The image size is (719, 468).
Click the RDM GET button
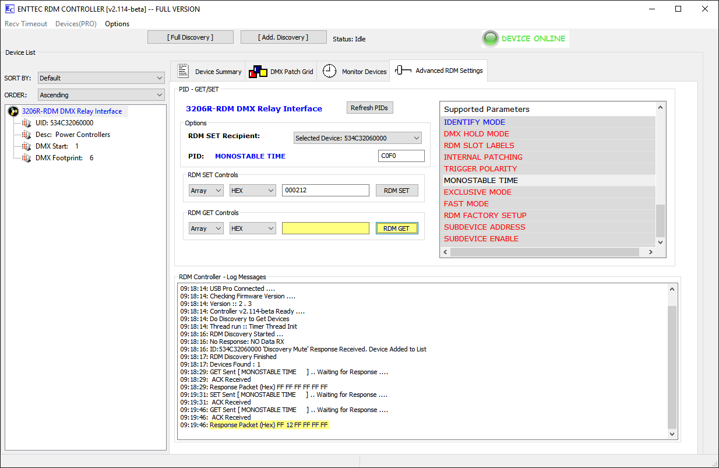396,228
